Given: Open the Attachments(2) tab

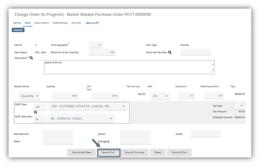Looking at the screenshot, I should pyautogui.click(x=60, y=23).
